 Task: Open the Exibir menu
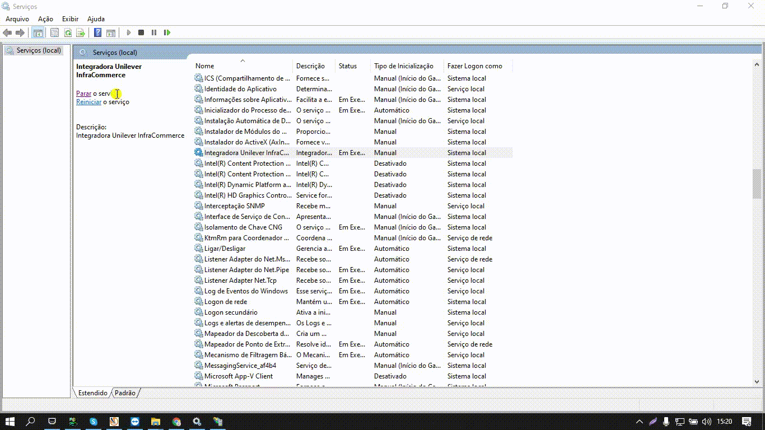(70, 19)
